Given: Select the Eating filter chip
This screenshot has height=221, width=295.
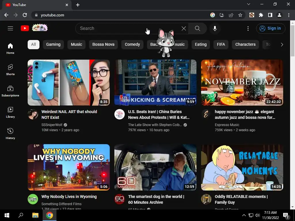Looking at the screenshot, I should coord(201,45).
